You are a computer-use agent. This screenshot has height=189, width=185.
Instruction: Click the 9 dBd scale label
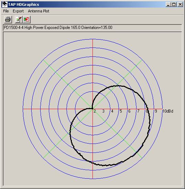[x=156, y=111]
